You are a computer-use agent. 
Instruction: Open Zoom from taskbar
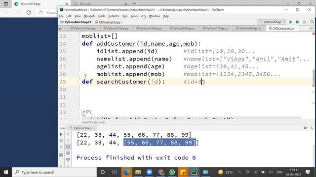[x=149, y=172]
